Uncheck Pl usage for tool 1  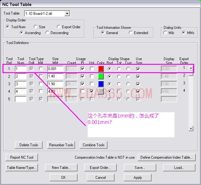point(82,69)
